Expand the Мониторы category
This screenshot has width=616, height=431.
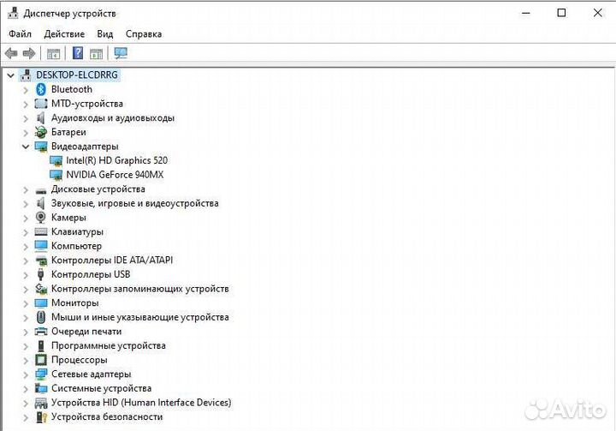(26, 303)
